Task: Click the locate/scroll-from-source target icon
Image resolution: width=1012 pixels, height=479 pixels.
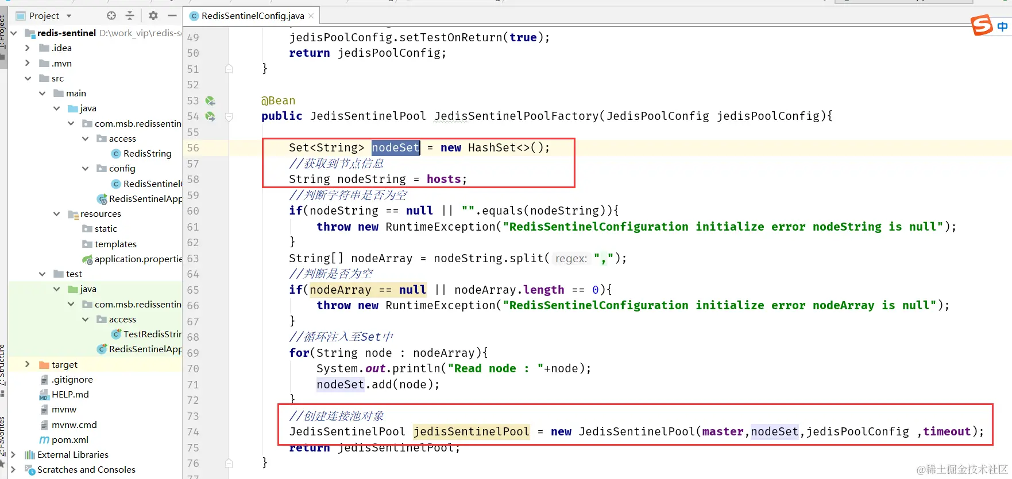Action: [x=111, y=15]
